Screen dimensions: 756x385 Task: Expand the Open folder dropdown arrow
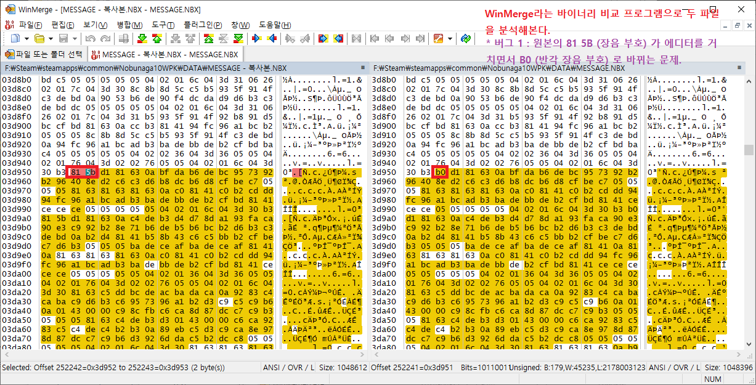51,38
